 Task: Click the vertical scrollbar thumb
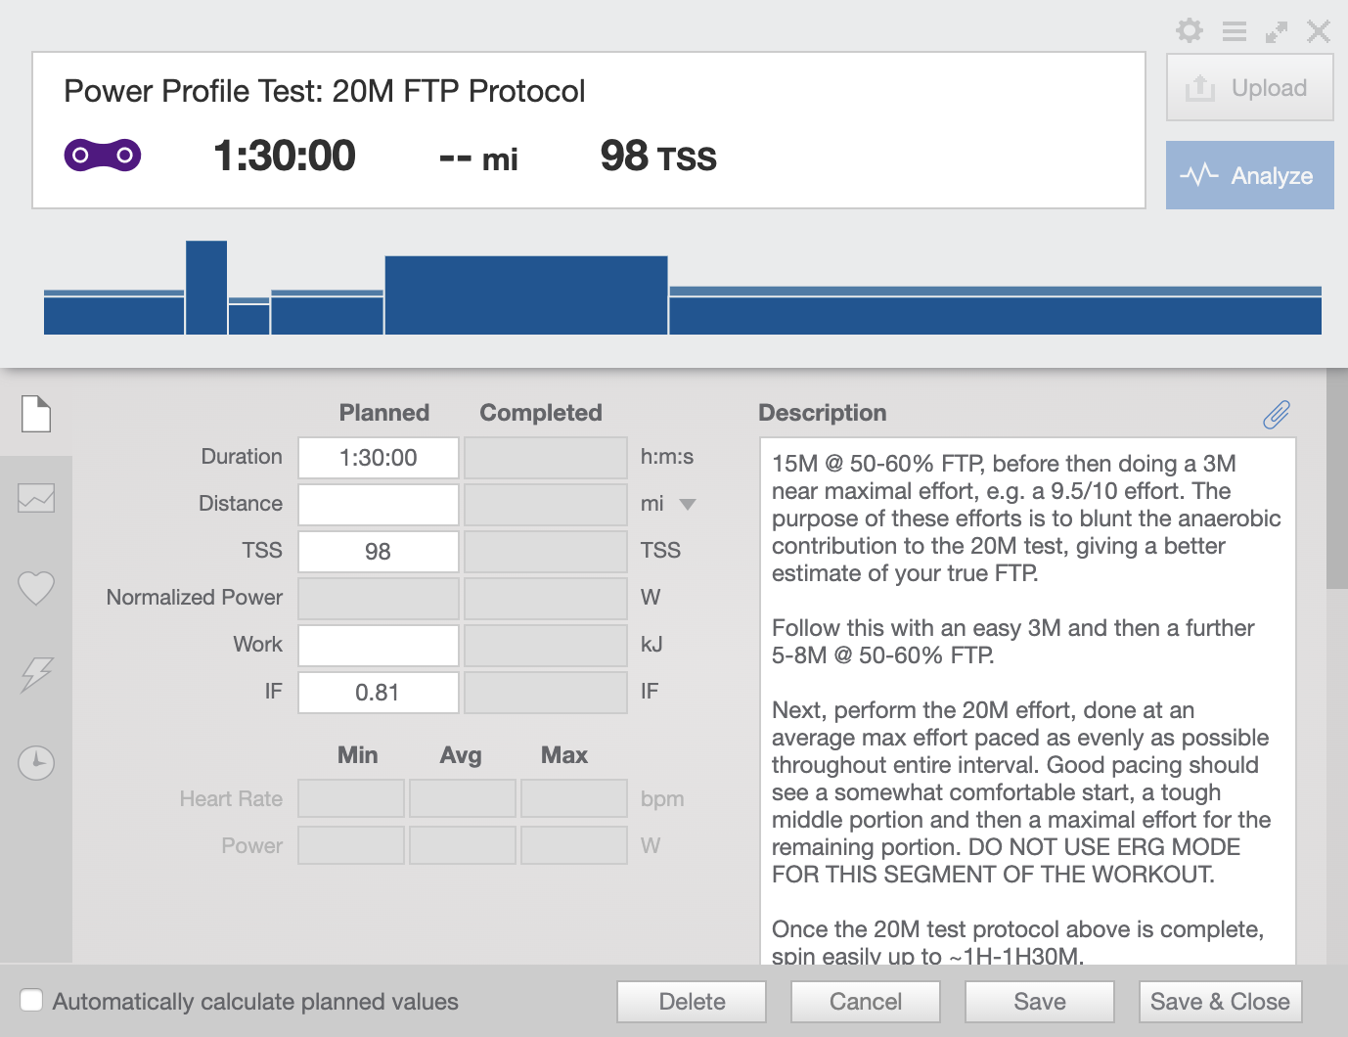(x=1336, y=479)
